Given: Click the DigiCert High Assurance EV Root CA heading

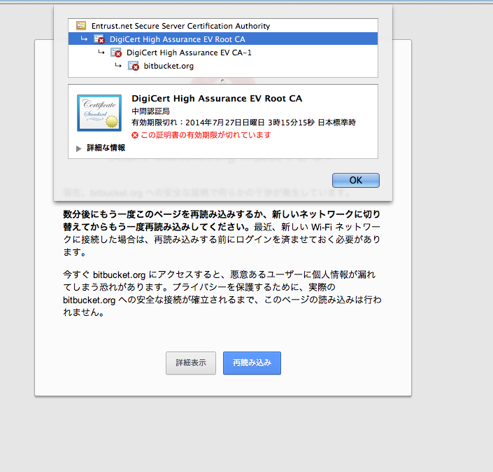Looking at the screenshot, I should coord(217,99).
